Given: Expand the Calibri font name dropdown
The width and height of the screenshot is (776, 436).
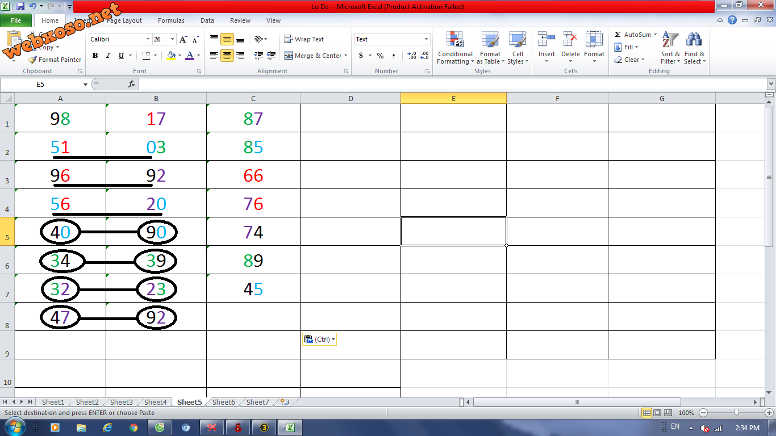Looking at the screenshot, I should [148, 39].
